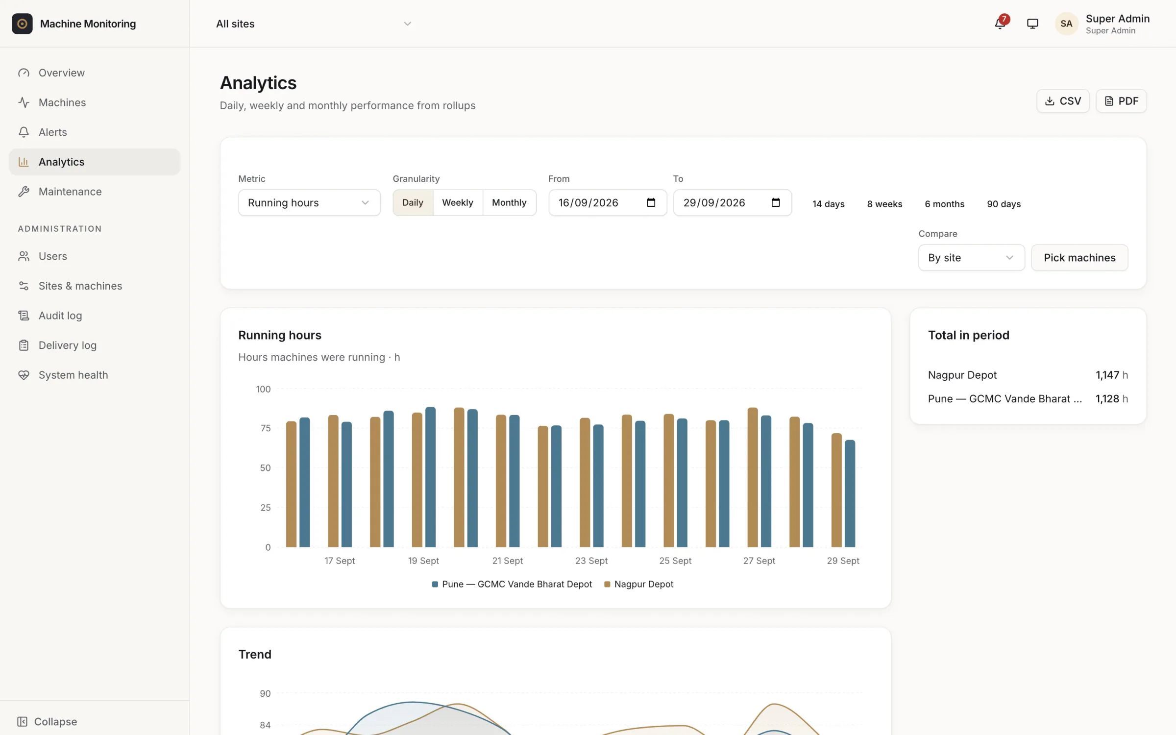Click the Users people icon

[24, 256]
